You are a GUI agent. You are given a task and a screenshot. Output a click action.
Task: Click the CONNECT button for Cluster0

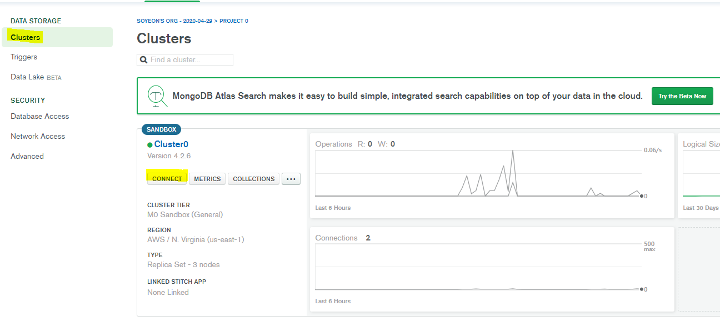pyautogui.click(x=167, y=179)
